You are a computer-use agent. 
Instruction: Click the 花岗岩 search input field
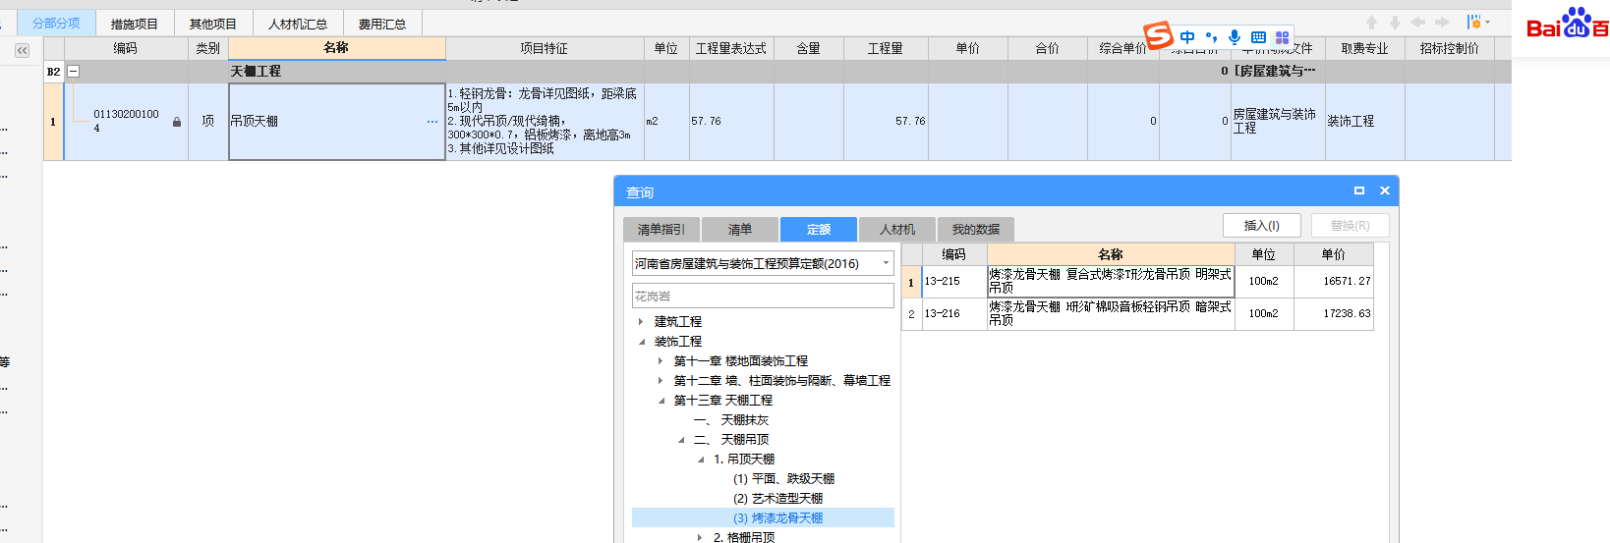pyautogui.click(x=763, y=296)
